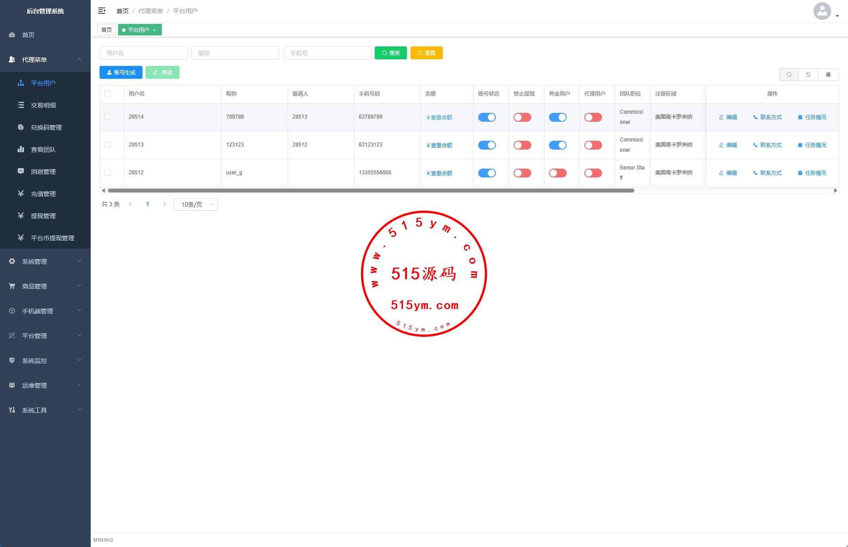The image size is (848, 547).
Task: Click the green 搜索 button
Action: [x=391, y=53]
